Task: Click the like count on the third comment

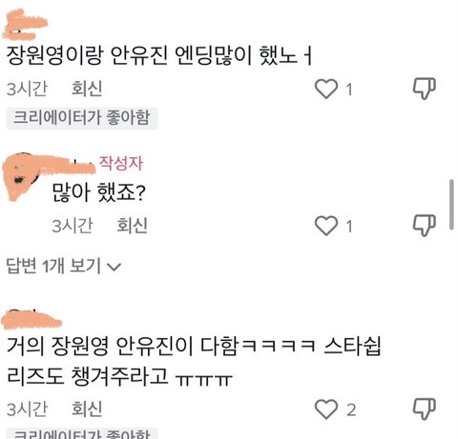Action: (x=351, y=409)
